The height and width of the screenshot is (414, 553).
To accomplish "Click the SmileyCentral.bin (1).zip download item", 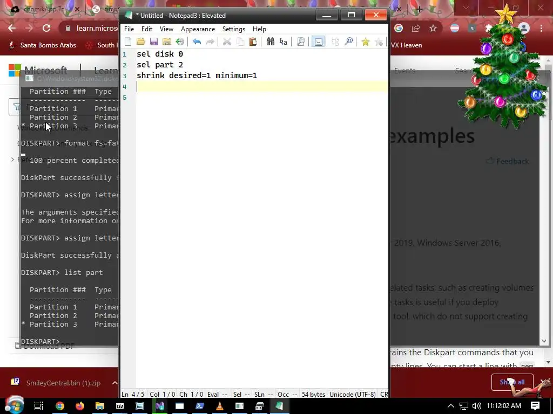I will (x=56, y=383).
